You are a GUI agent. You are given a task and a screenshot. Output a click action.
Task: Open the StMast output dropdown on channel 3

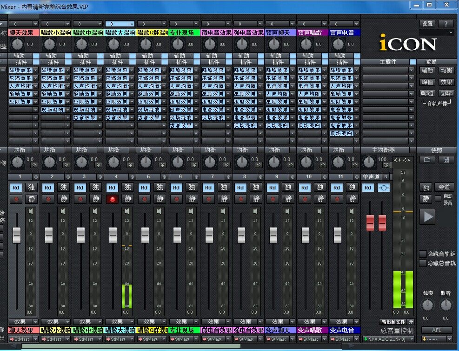click(100, 339)
